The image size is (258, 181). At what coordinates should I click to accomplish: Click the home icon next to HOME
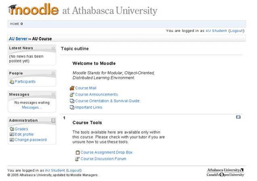(x=22, y=24)
